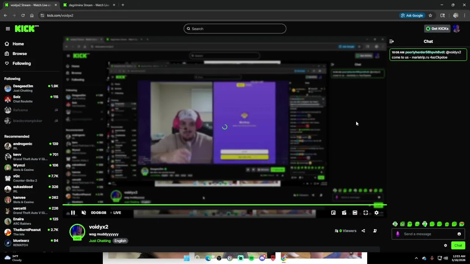Show hidden system tray icons
The height and width of the screenshot is (264, 470).
pos(416,258)
